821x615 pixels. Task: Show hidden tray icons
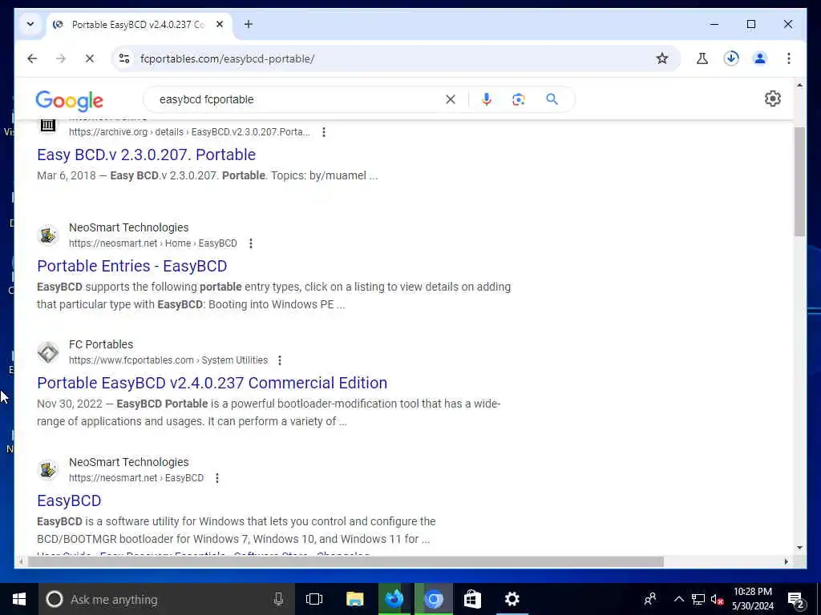[x=678, y=599]
